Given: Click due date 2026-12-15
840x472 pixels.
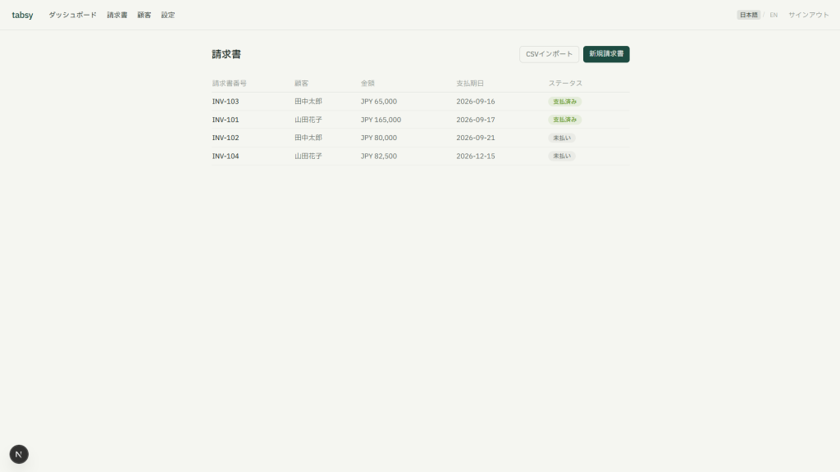Looking at the screenshot, I should [476, 156].
